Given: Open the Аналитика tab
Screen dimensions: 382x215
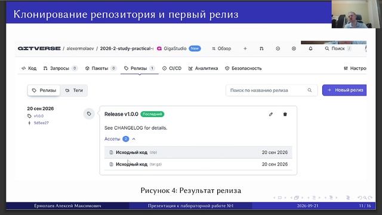Looking at the screenshot, I should [203, 68].
